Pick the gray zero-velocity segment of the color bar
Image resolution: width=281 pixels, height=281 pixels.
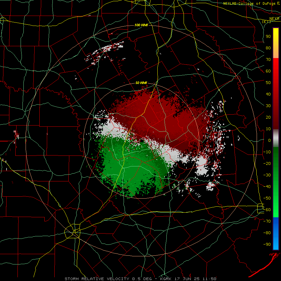276,138
